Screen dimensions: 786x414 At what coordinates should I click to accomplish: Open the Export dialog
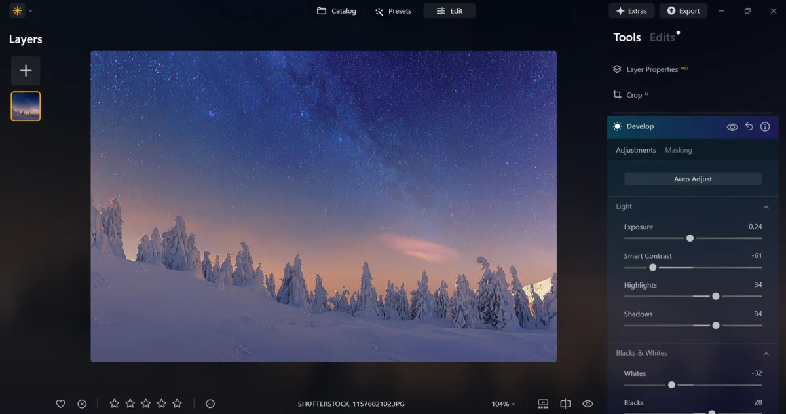[x=683, y=10]
